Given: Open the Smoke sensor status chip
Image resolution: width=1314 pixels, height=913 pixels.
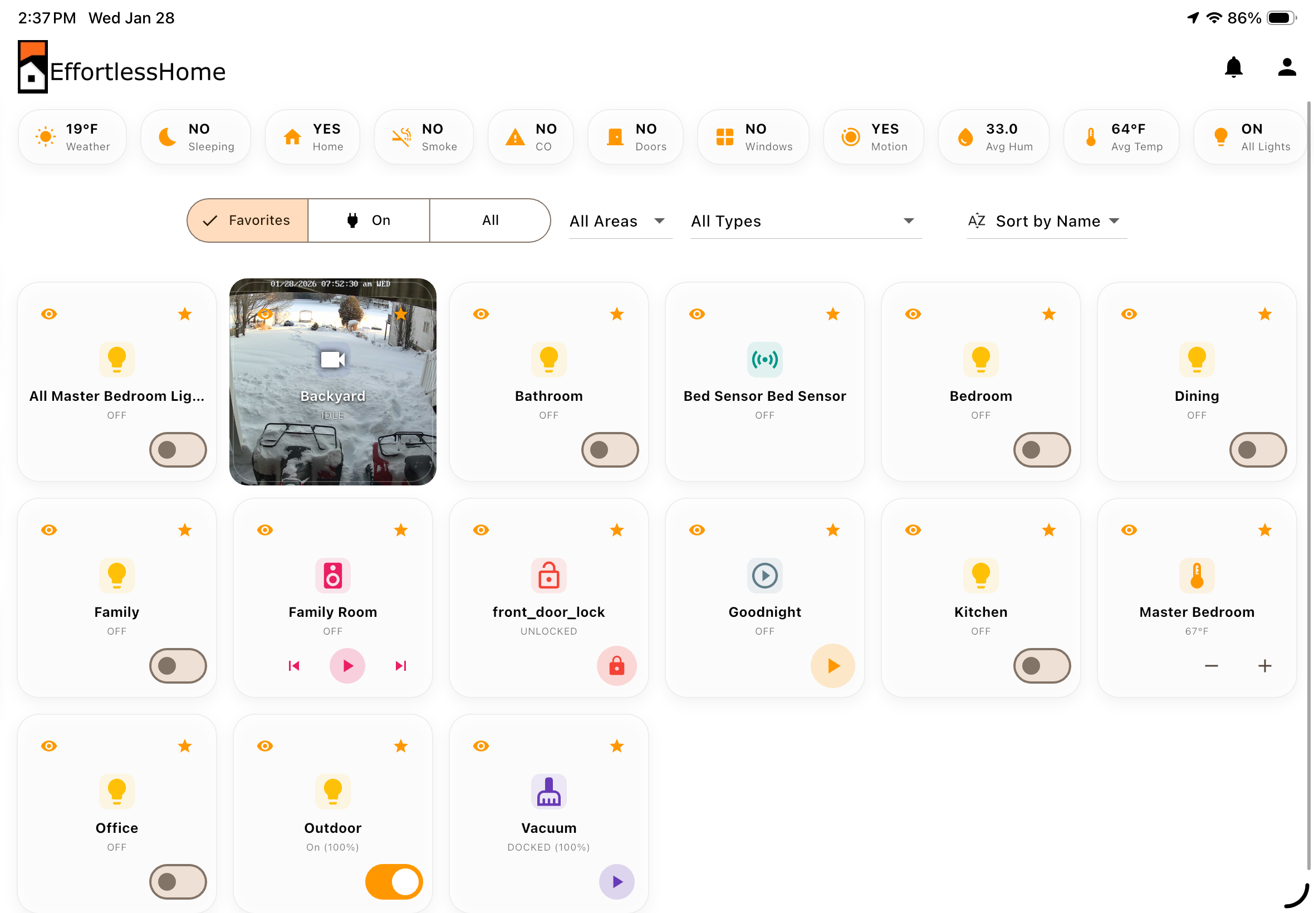Looking at the screenshot, I should click(x=423, y=136).
